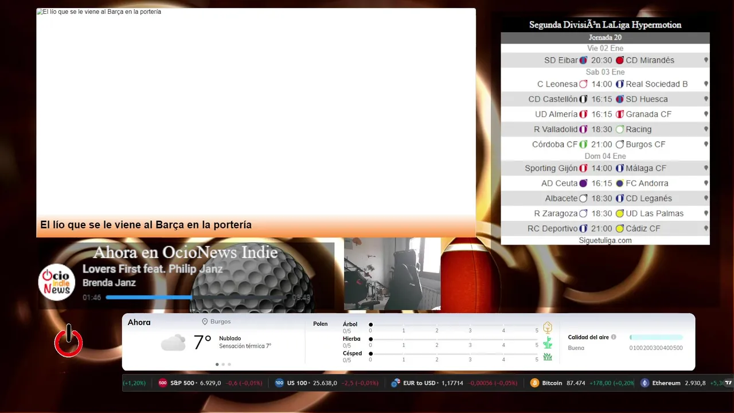Click the Jornada 20 header bar
Viewport: 734px width, 413px height.
(x=605, y=38)
